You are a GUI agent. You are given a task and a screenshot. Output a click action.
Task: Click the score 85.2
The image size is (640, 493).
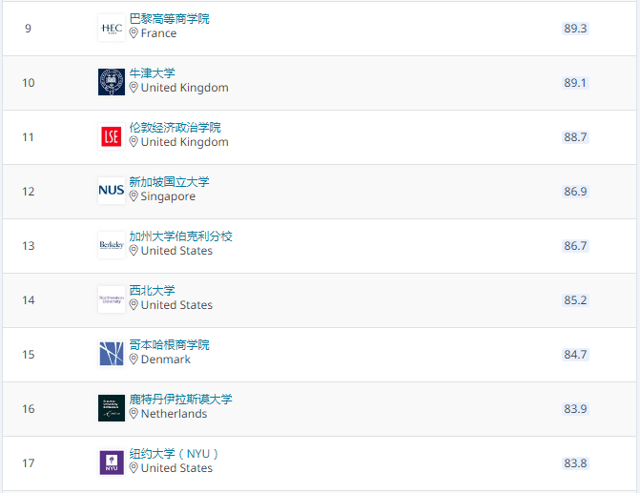tap(575, 299)
